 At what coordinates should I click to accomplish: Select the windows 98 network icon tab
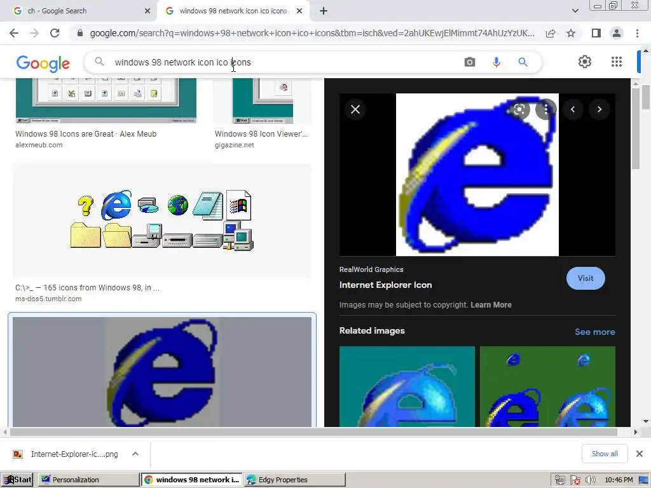(x=233, y=11)
